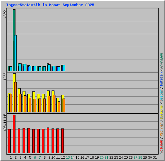The height and width of the screenshot is (161, 165).
Task: Click the red Volumen bar for day 9
Action: [x=48, y=140]
